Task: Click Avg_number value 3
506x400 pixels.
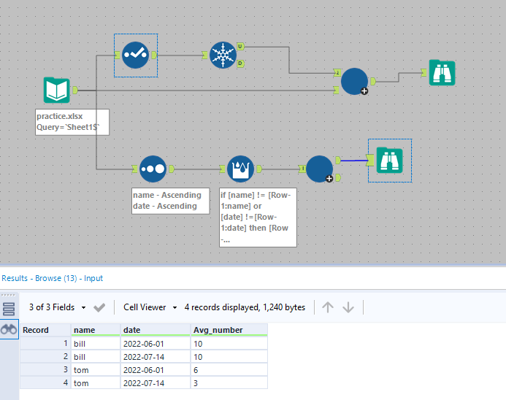Action: coord(229,383)
